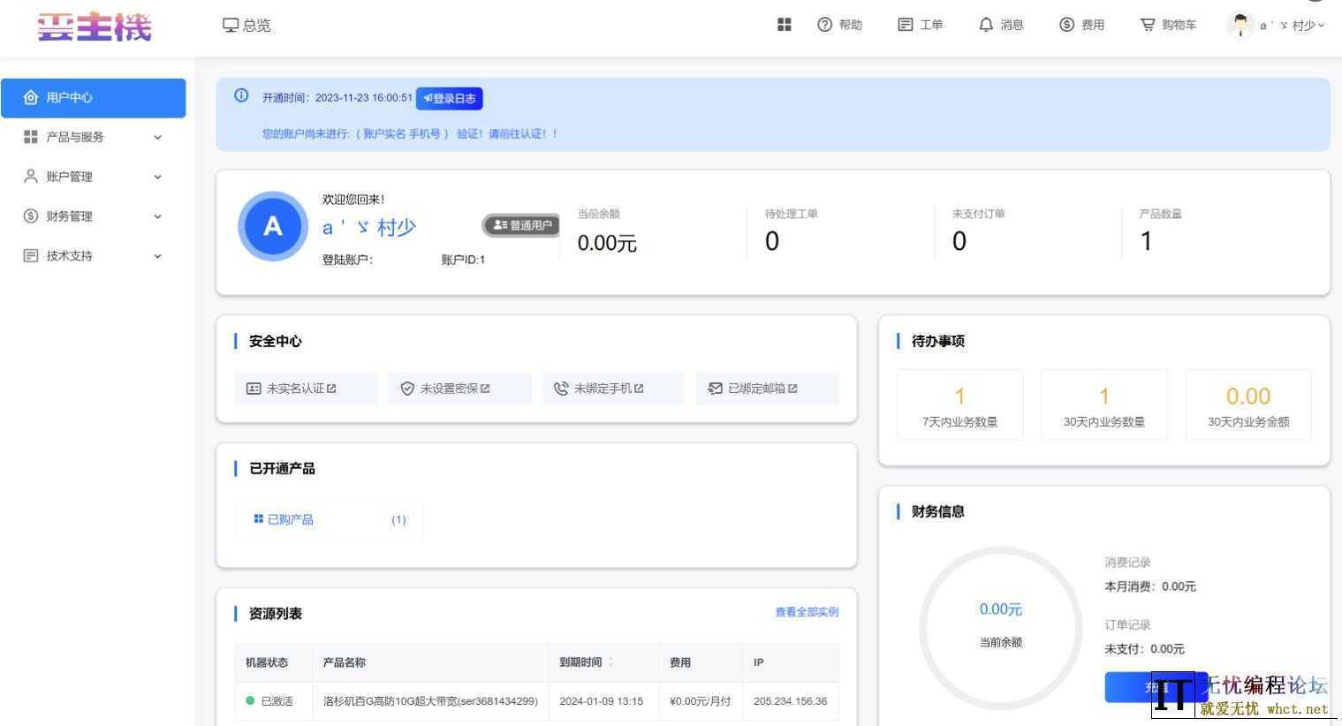Click the 登录日志 button

coord(449,98)
